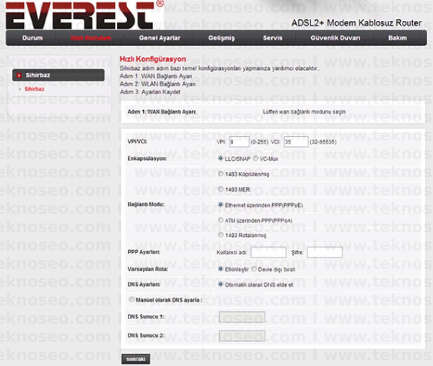Enable default route with Etkinleştir
The height and width of the screenshot is (366, 433).
pos(220,269)
